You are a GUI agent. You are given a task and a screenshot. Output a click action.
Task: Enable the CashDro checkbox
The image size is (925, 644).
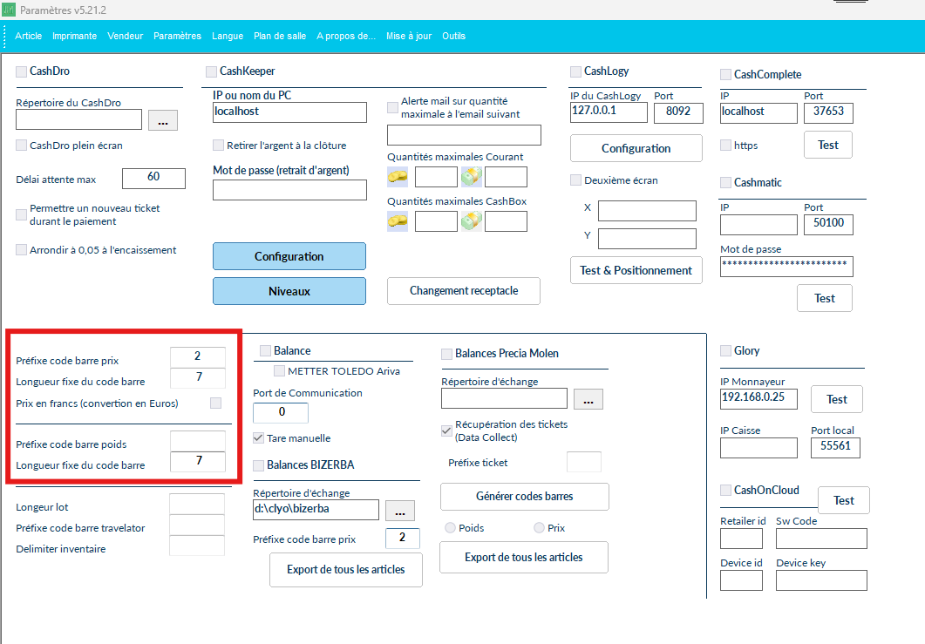(x=22, y=71)
